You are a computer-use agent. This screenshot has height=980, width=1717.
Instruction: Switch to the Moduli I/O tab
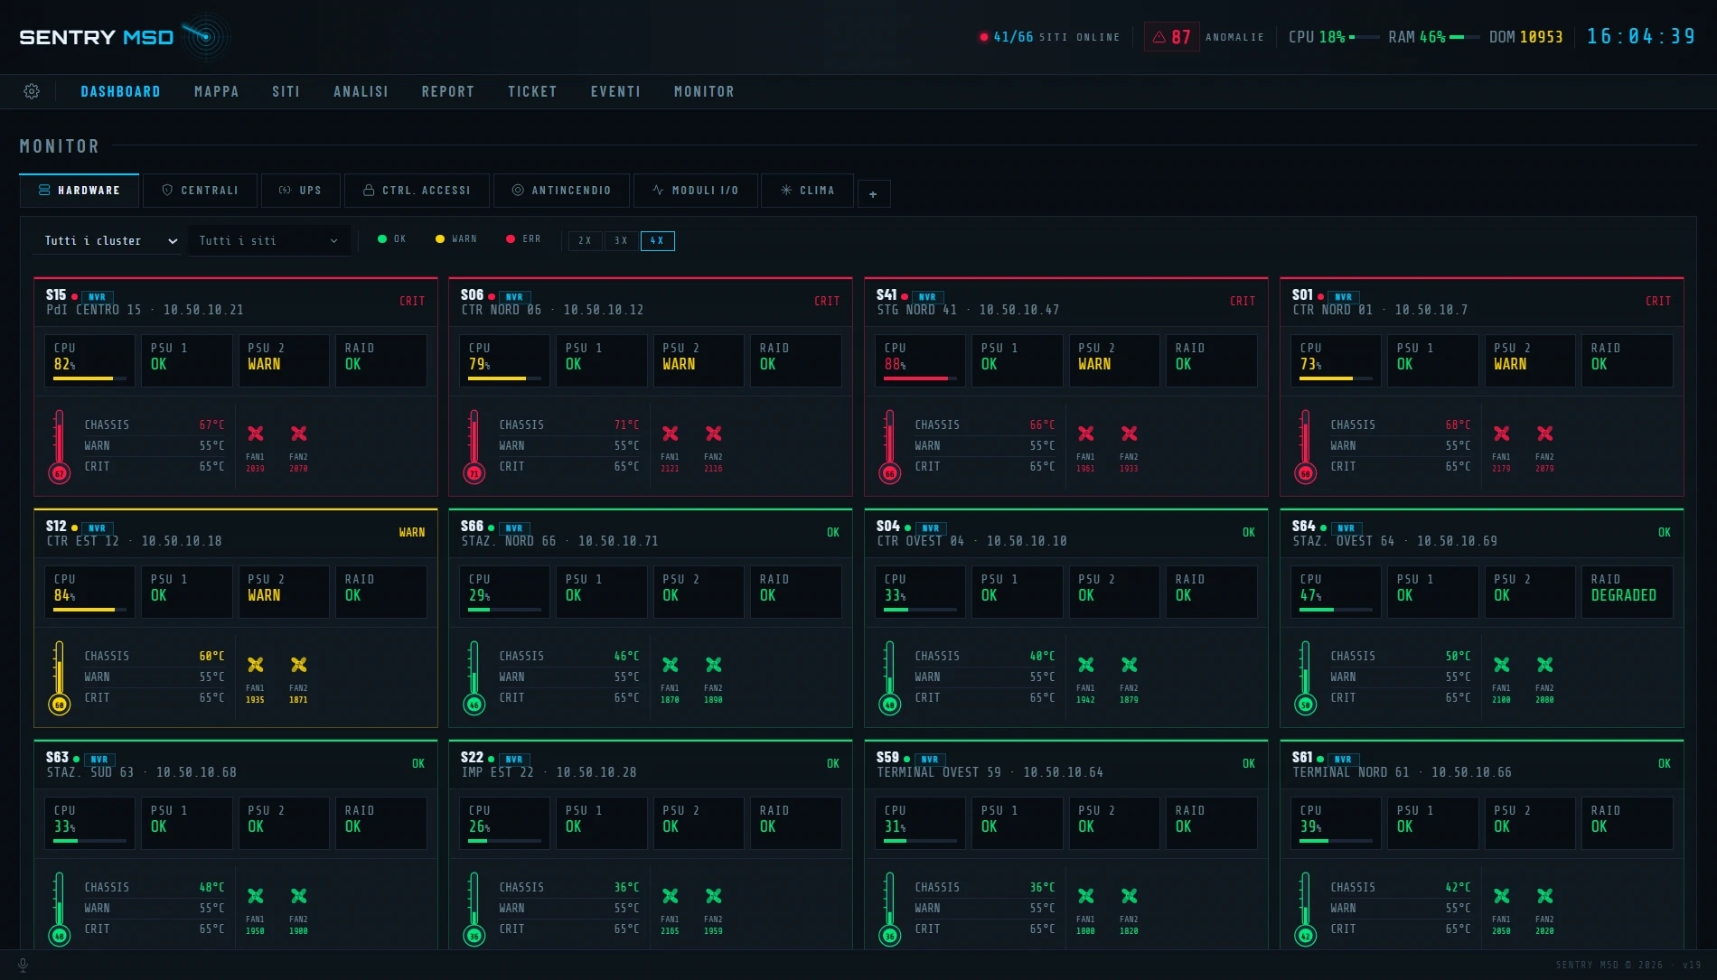(696, 191)
